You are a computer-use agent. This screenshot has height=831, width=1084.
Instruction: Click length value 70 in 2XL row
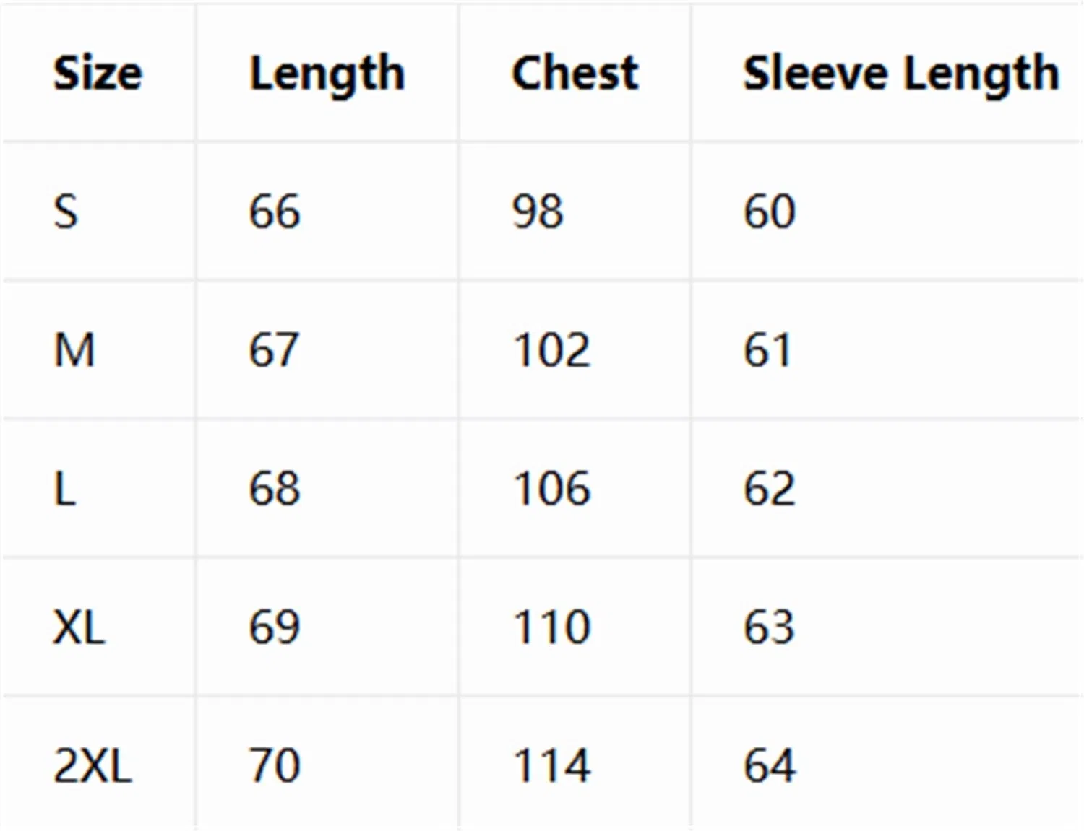(275, 765)
